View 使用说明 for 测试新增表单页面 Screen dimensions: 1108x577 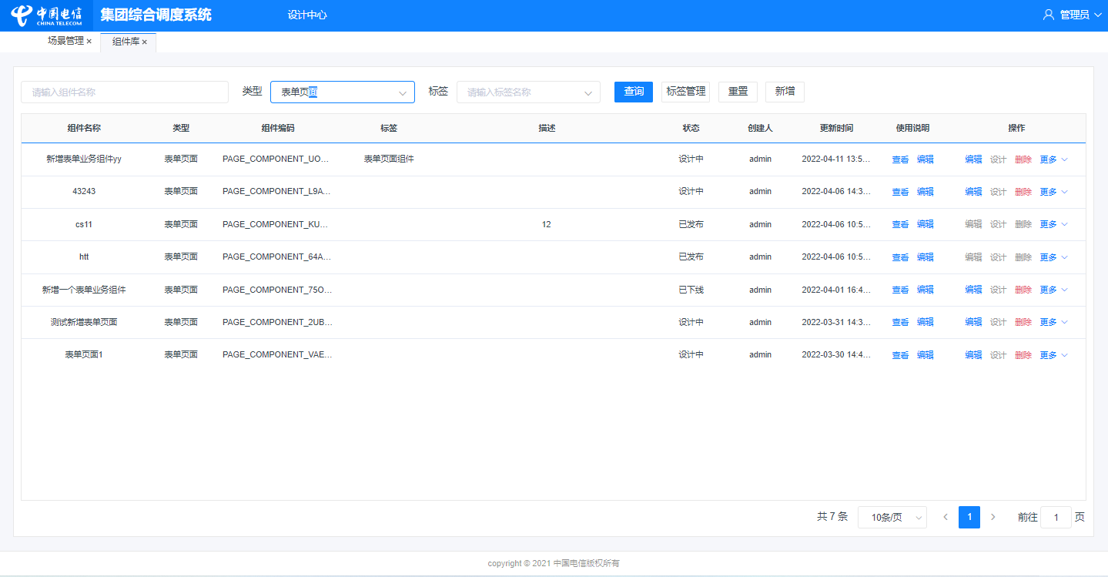click(x=900, y=322)
